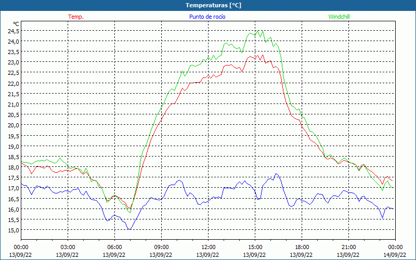Select the blue 'Punto de rocío' legend label
This screenshot has width=416, height=260.
(207, 17)
